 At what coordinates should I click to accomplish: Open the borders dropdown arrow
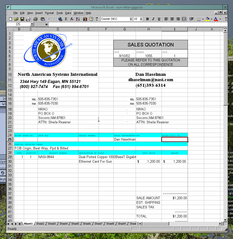203,19
